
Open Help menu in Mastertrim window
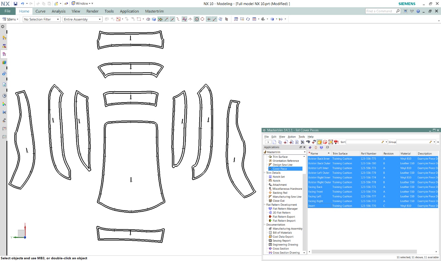click(311, 137)
